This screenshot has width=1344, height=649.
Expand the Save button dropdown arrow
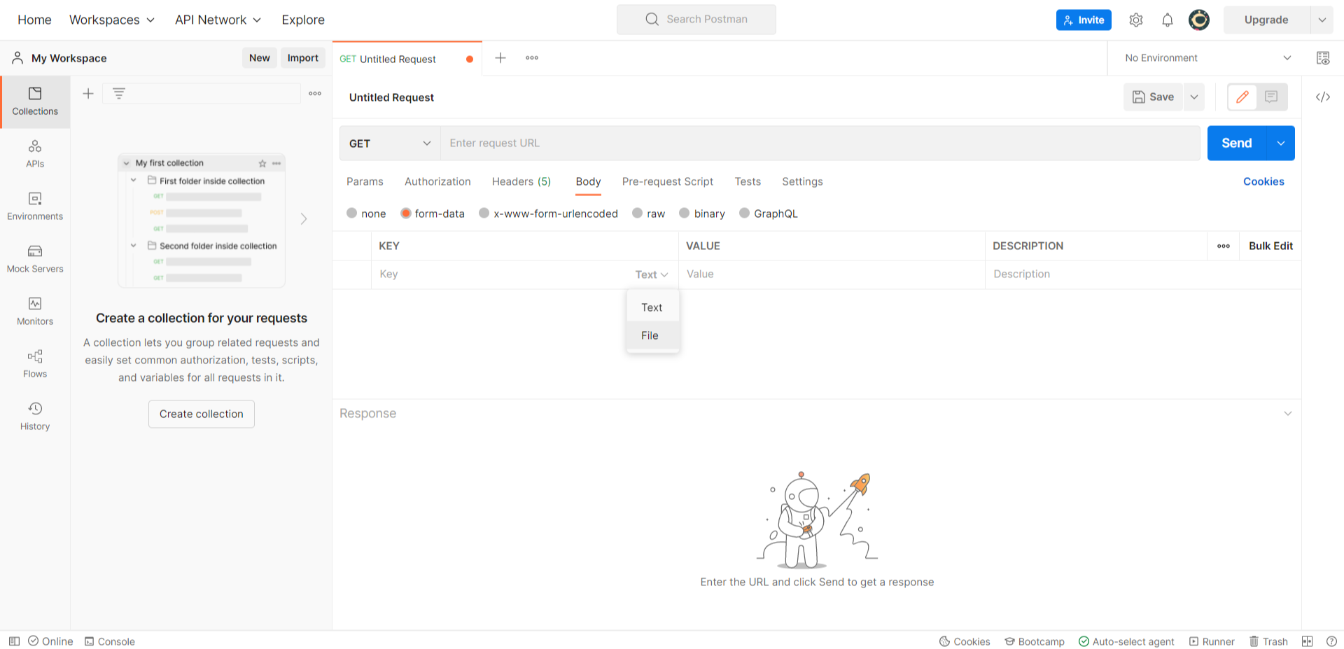(1194, 97)
